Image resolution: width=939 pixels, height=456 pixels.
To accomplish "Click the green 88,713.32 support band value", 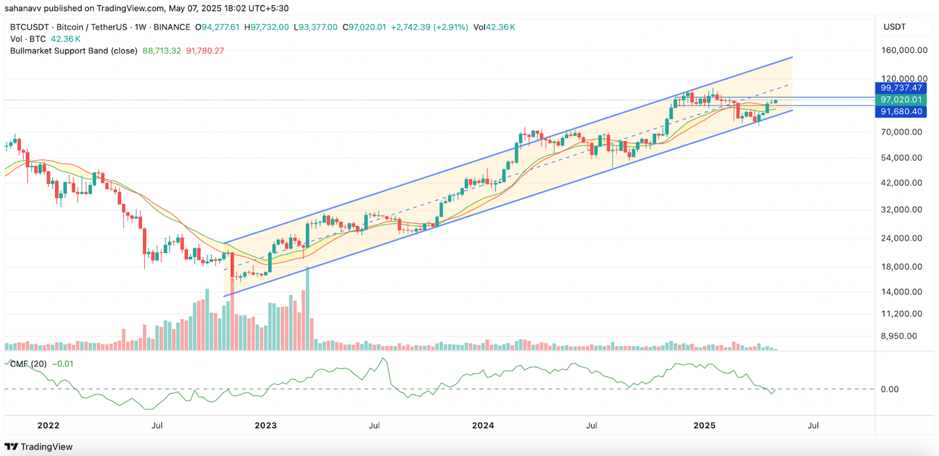I will tap(162, 50).
